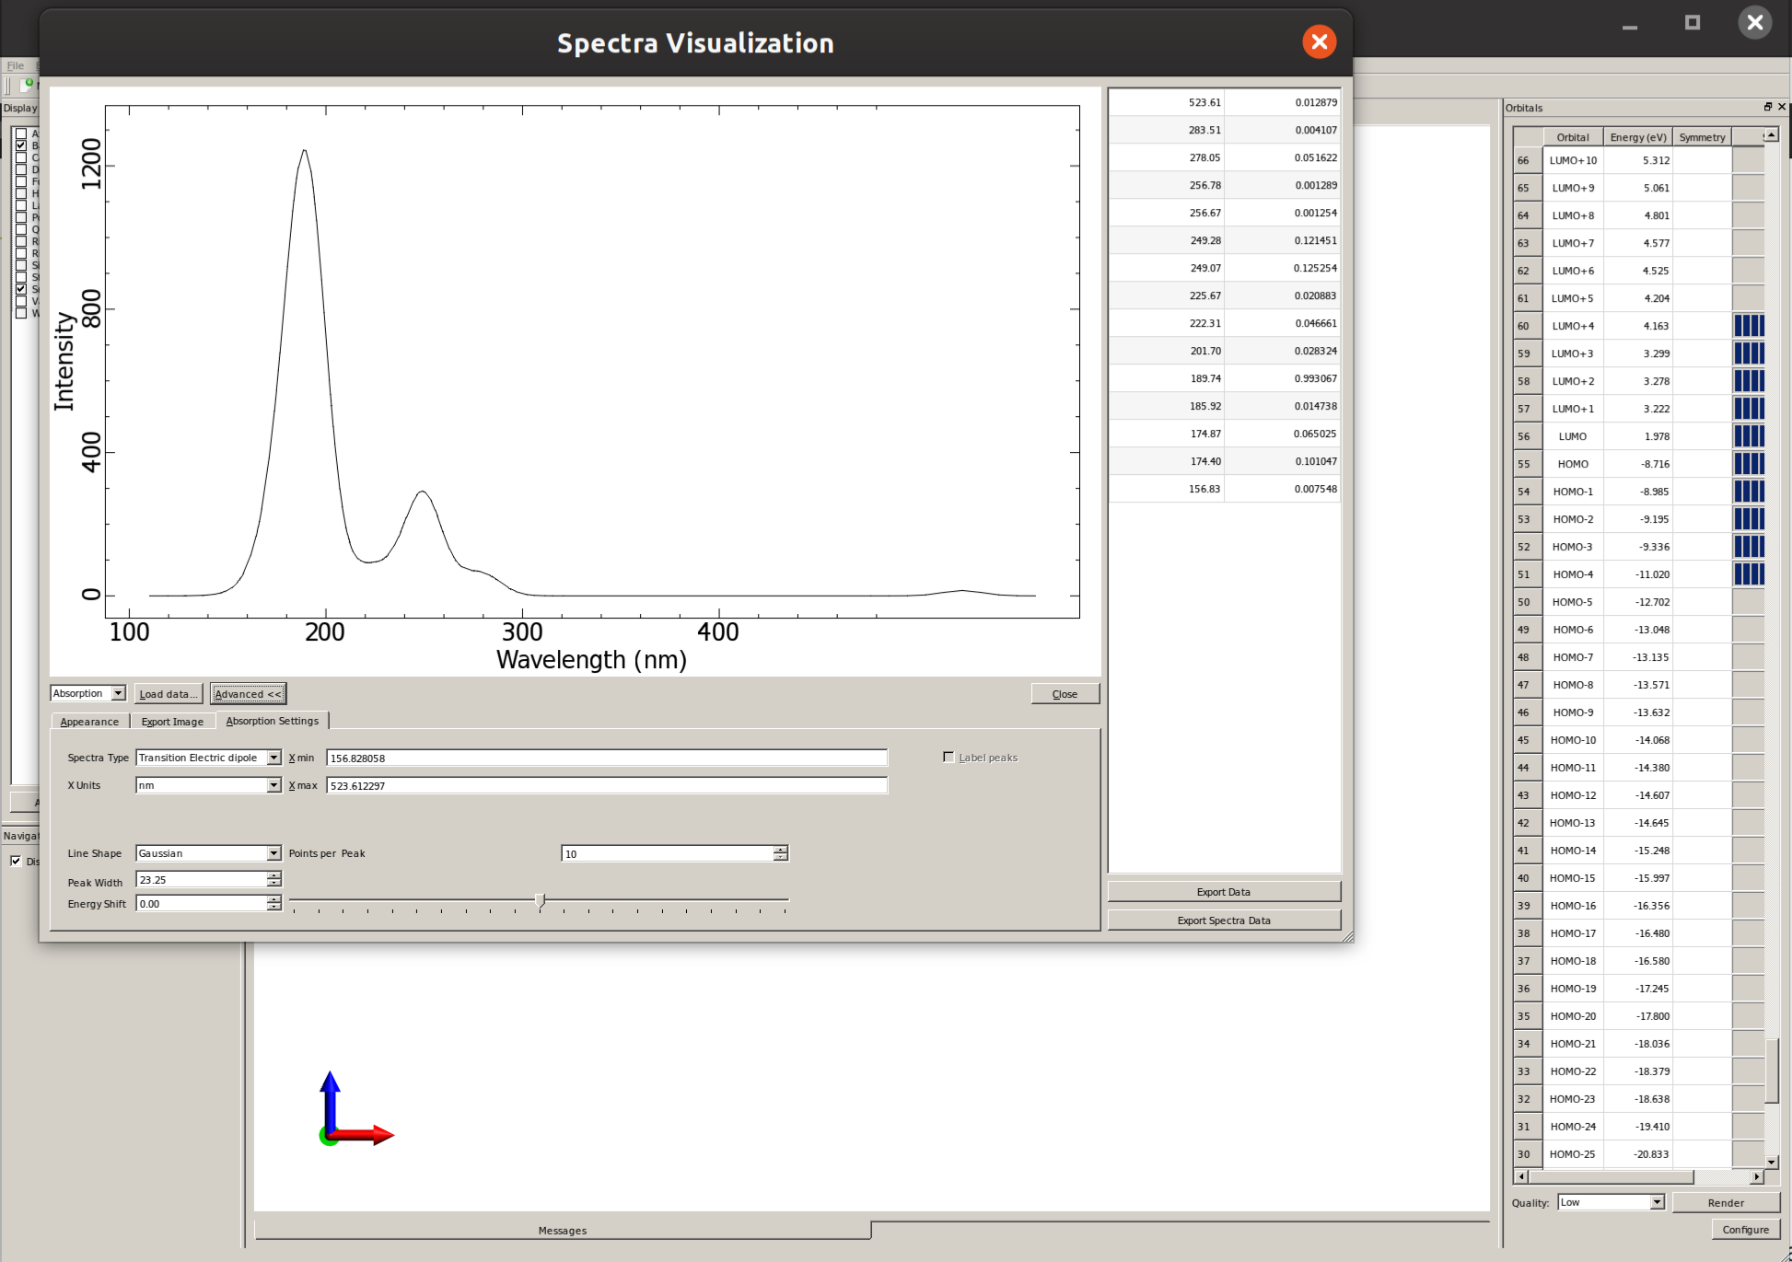Click the orbitals table scroll-left arrow

[x=1521, y=1176]
